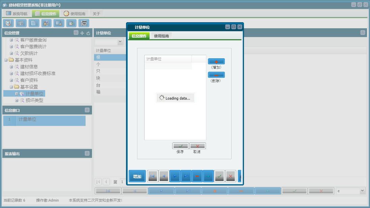
Task: Switch to the main 信息操作 tab
Action: tap(45, 14)
